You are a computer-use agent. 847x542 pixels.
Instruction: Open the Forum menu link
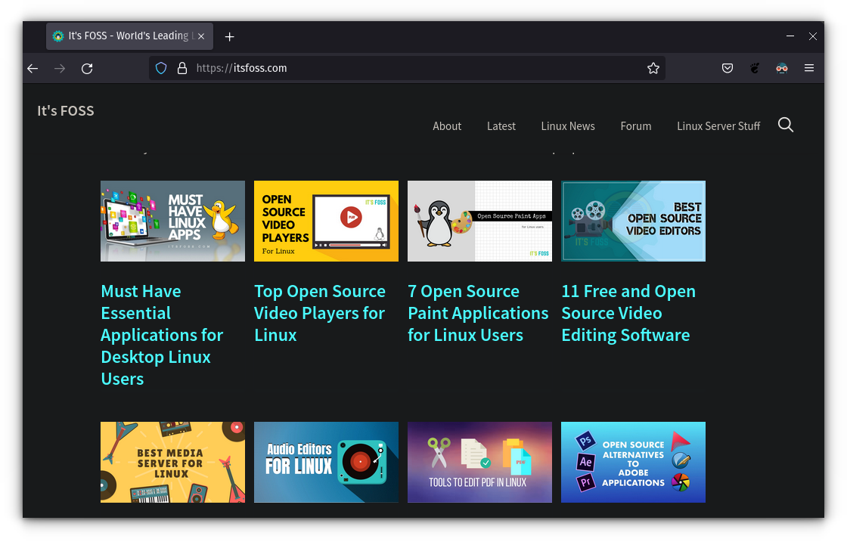(x=636, y=126)
